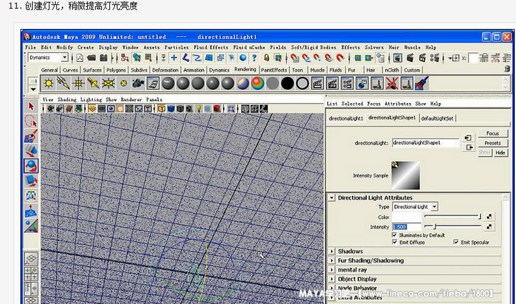Click the Intensity map checker button
This screenshot has height=304, width=516.
[x=489, y=227]
